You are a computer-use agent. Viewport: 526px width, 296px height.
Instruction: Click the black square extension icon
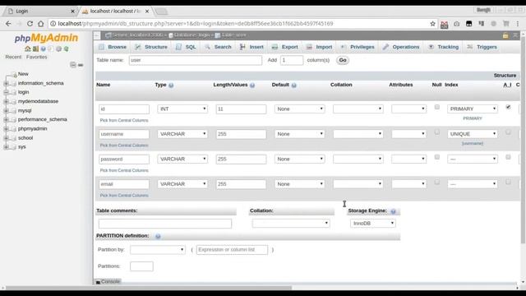point(469,24)
